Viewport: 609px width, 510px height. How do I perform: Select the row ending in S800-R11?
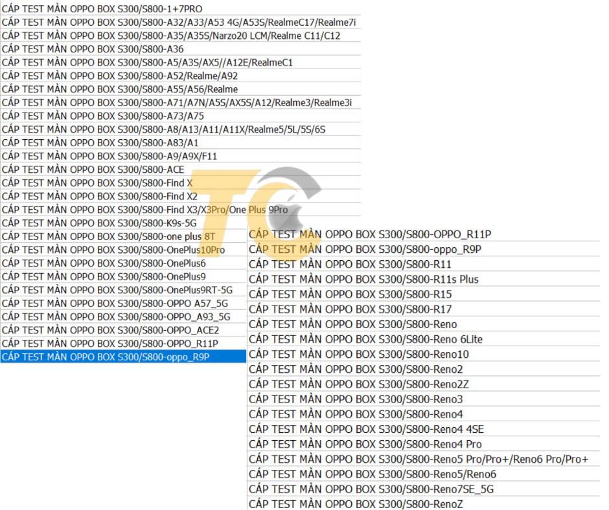click(x=424, y=264)
